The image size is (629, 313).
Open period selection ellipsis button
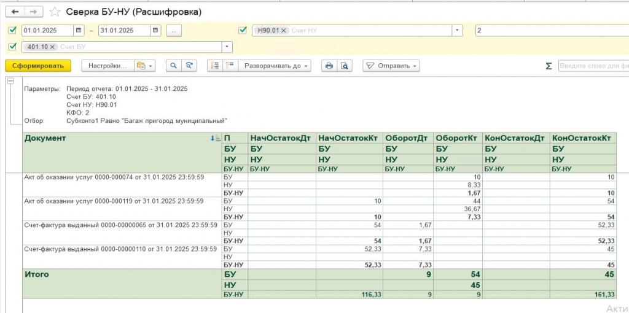point(174,31)
